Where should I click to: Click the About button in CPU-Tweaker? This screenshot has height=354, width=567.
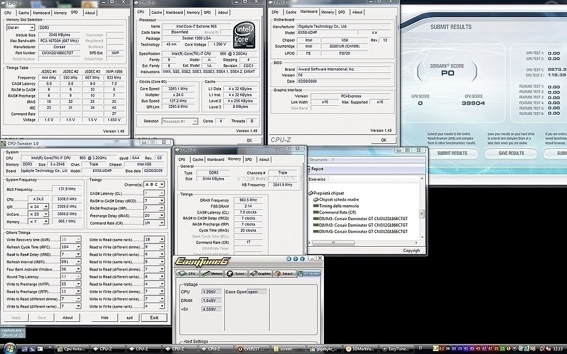[x=68, y=318]
